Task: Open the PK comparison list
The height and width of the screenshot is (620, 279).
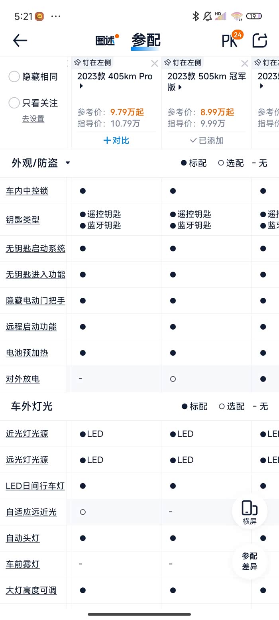Action: tap(230, 40)
